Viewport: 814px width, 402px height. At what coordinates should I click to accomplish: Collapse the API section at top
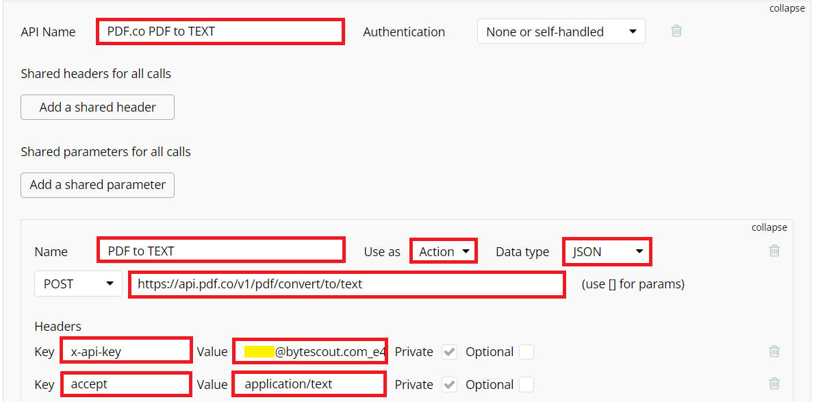coord(787,9)
